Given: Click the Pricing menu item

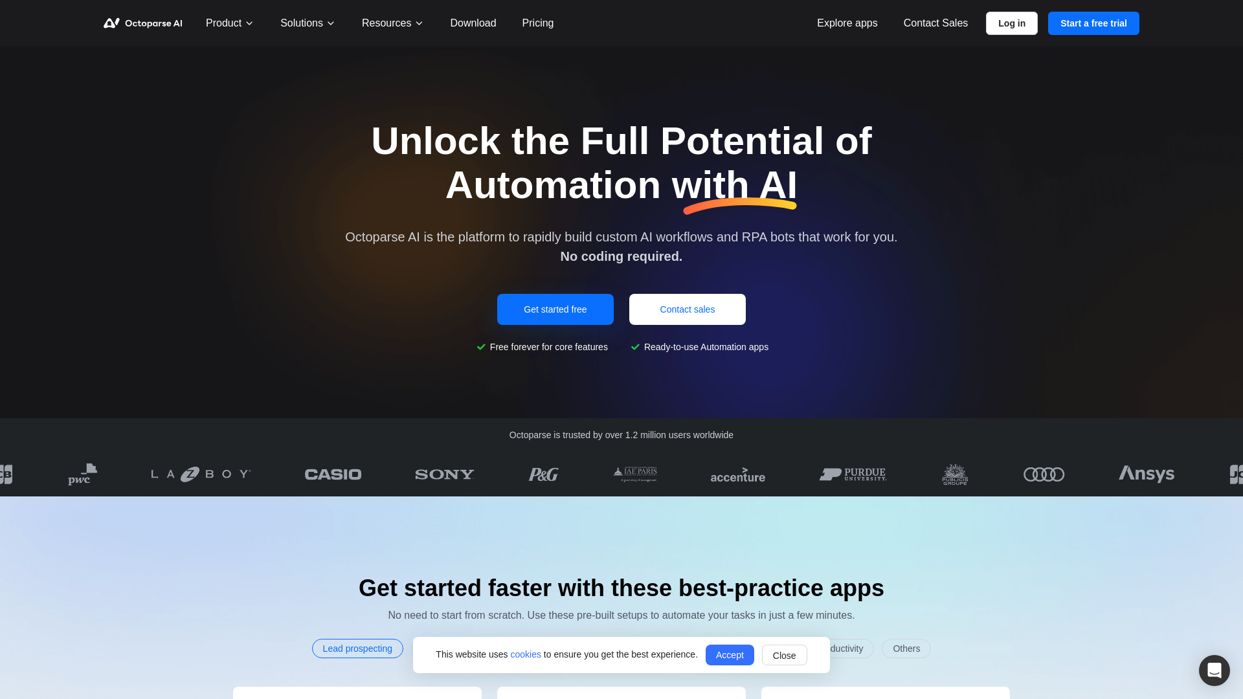Looking at the screenshot, I should [538, 23].
